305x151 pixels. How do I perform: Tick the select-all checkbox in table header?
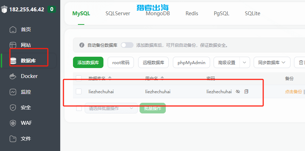click(x=79, y=78)
